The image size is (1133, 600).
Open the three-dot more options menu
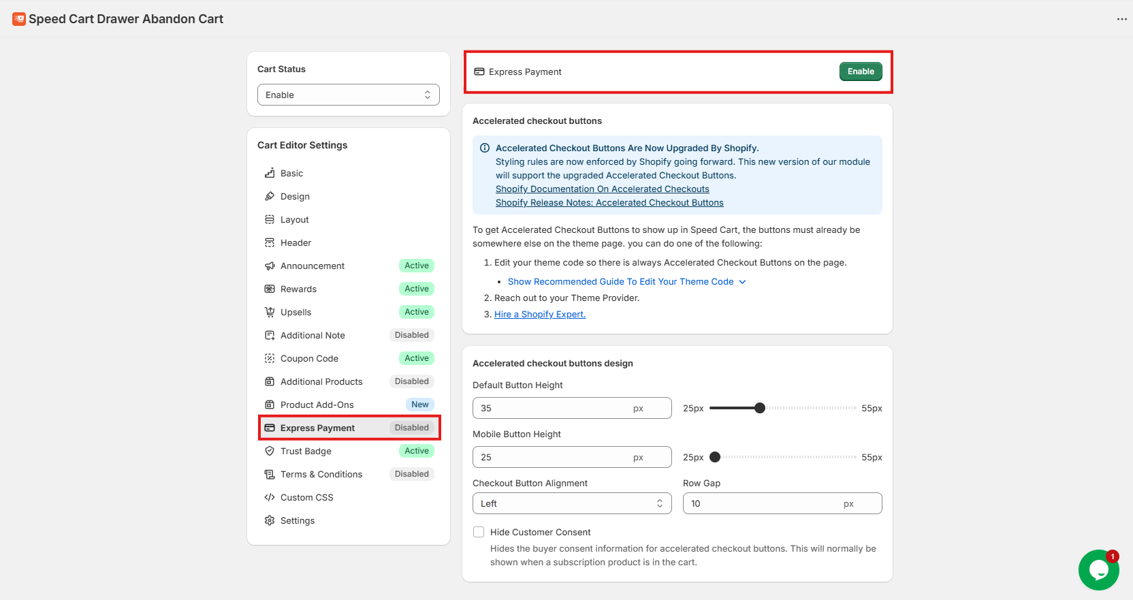[x=1121, y=19]
